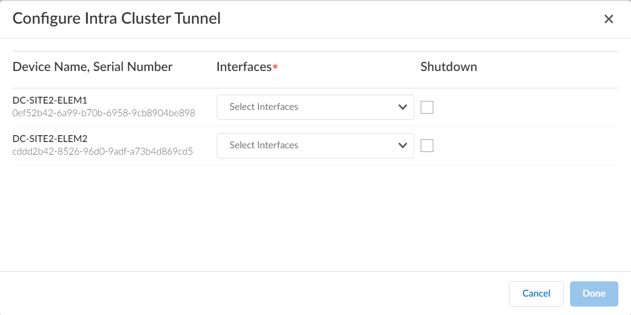The height and width of the screenshot is (315, 631).
Task: Click the Shutdown column header
Action: (x=449, y=67)
